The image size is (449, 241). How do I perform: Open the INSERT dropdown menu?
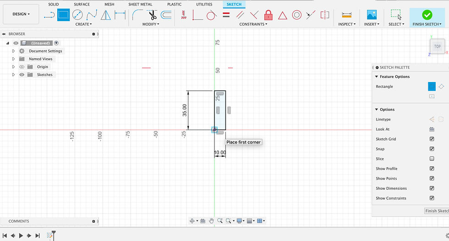point(372,24)
